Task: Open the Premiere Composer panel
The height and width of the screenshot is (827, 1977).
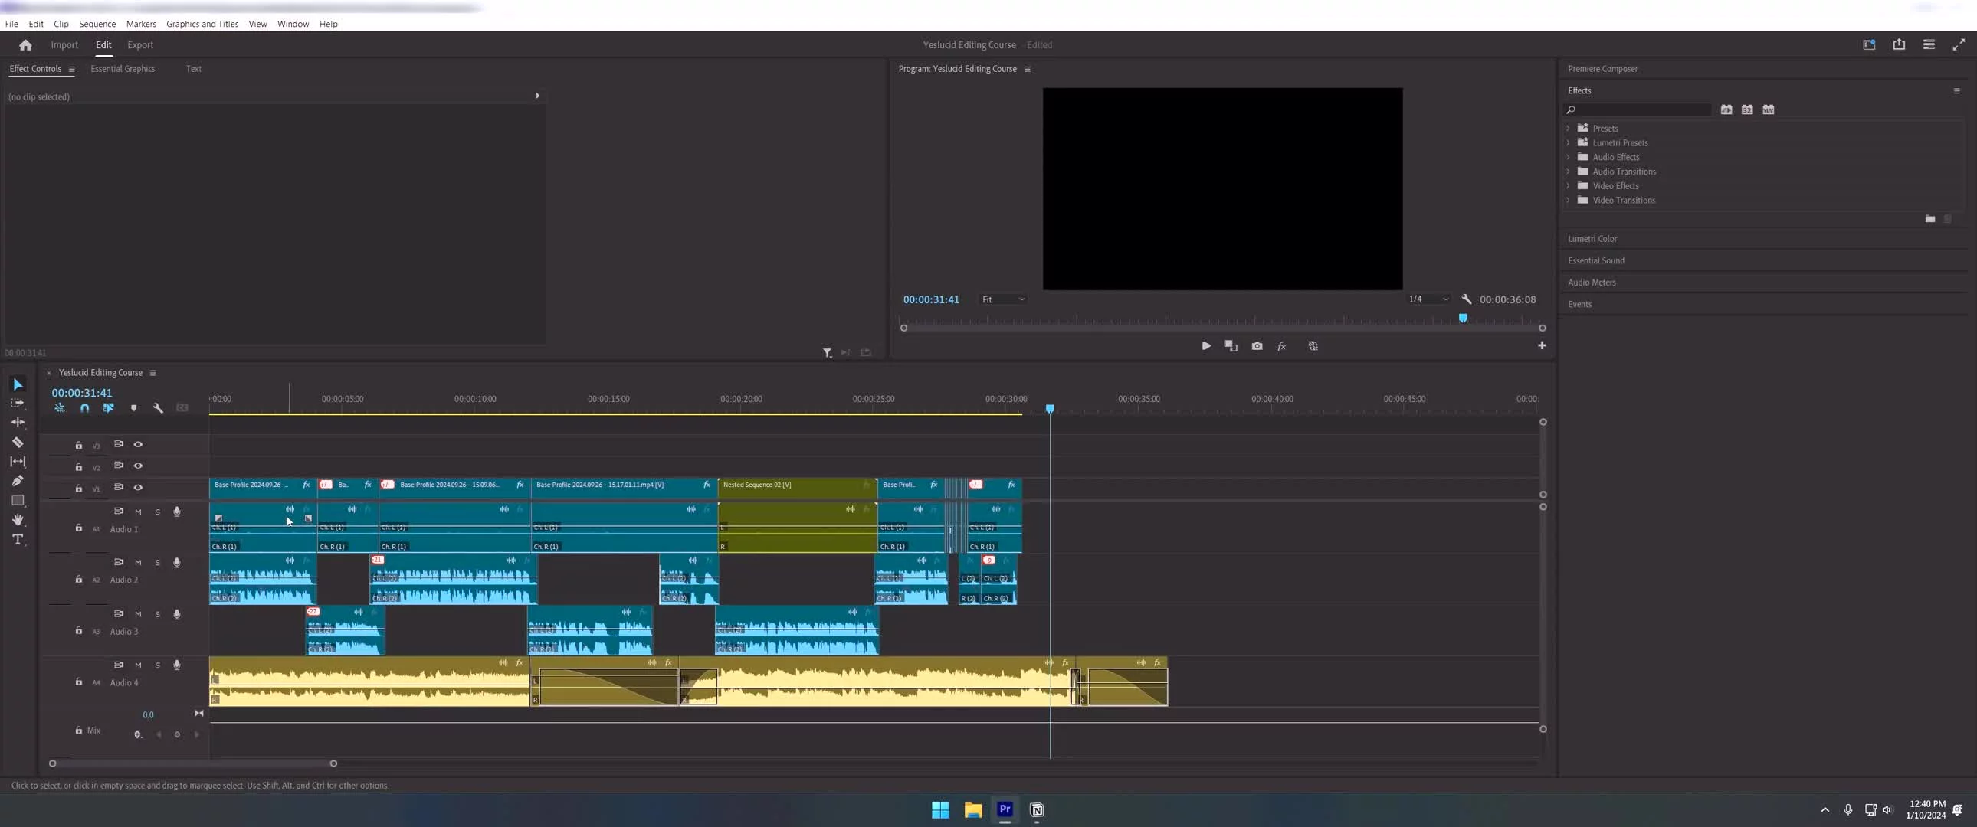Action: tap(1602, 69)
